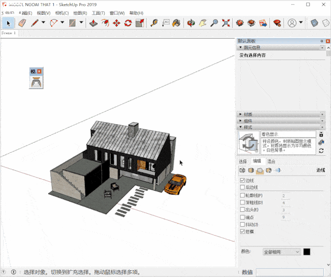Open the 相机(C) menu
This screenshot has height=277, width=331.
tap(62, 13)
